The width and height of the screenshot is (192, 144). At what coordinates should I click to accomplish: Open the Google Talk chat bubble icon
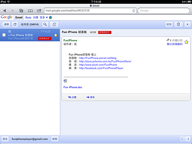click(x=51, y=18)
